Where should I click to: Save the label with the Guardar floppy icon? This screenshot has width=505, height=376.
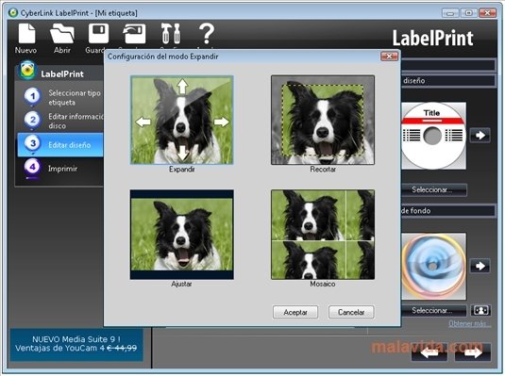point(98,33)
